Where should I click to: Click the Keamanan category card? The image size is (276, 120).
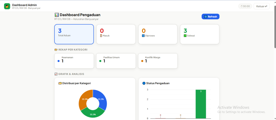pos(74,61)
